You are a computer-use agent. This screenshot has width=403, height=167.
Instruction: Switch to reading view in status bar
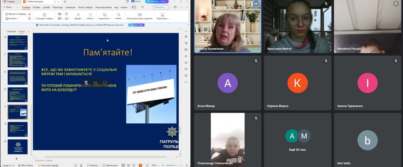click(133, 165)
